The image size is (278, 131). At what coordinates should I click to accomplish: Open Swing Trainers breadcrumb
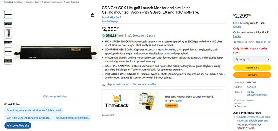(72, 2)
